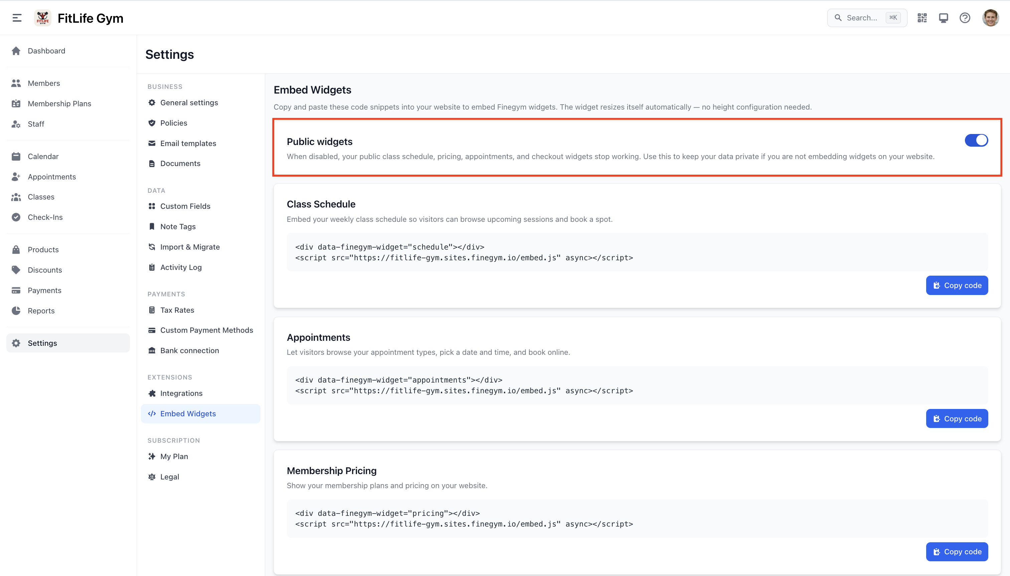Click the Documents file icon
Viewport: 1010px width, 576px height.
(152, 163)
